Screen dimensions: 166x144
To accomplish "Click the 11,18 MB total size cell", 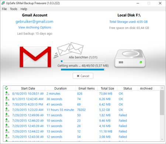I will click(106, 131).
